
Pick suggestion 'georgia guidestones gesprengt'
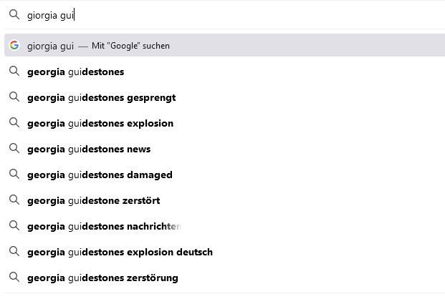coord(101,97)
